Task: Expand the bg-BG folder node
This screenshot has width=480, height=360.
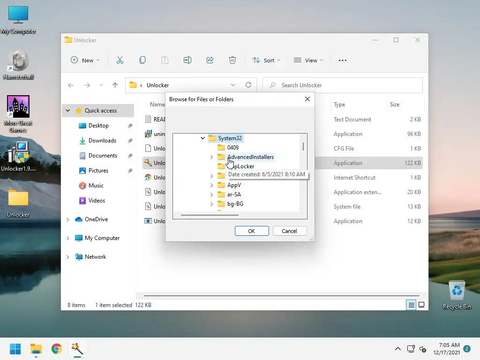Action: tap(211, 204)
